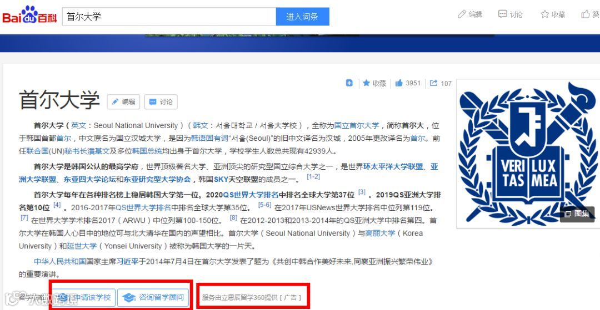The height and width of the screenshot is (310, 600).
Task: Click the 讨论 button beside the title
Action: click(x=161, y=102)
